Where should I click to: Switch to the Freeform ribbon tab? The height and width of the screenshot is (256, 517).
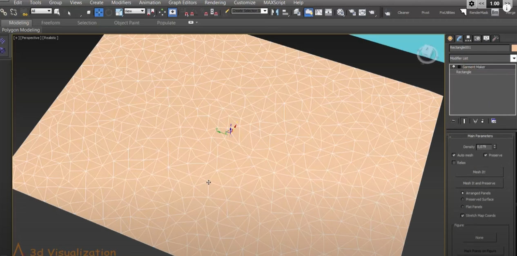(x=51, y=23)
